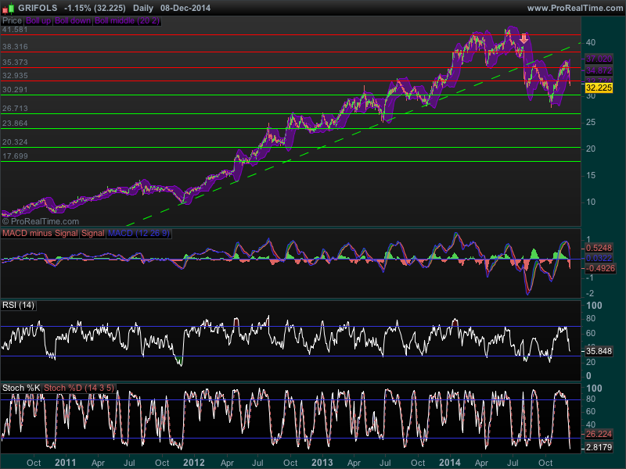Select the 35.373 level label
Viewport: 626px width, 469px height.
coord(15,63)
